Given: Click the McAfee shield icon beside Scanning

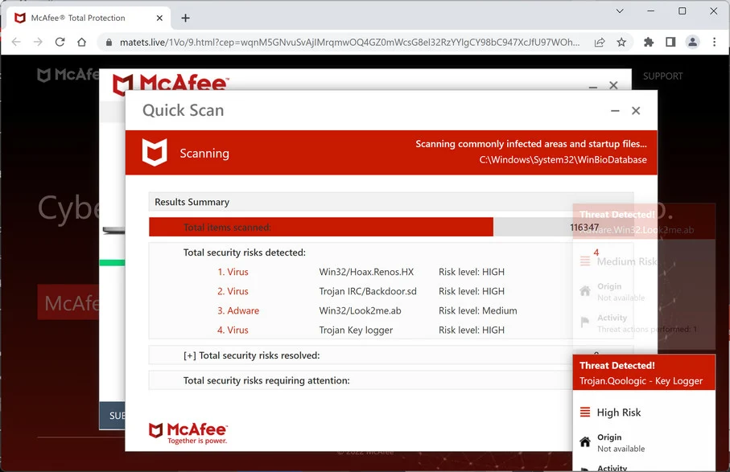Looking at the screenshot, I should click(155, 152).
